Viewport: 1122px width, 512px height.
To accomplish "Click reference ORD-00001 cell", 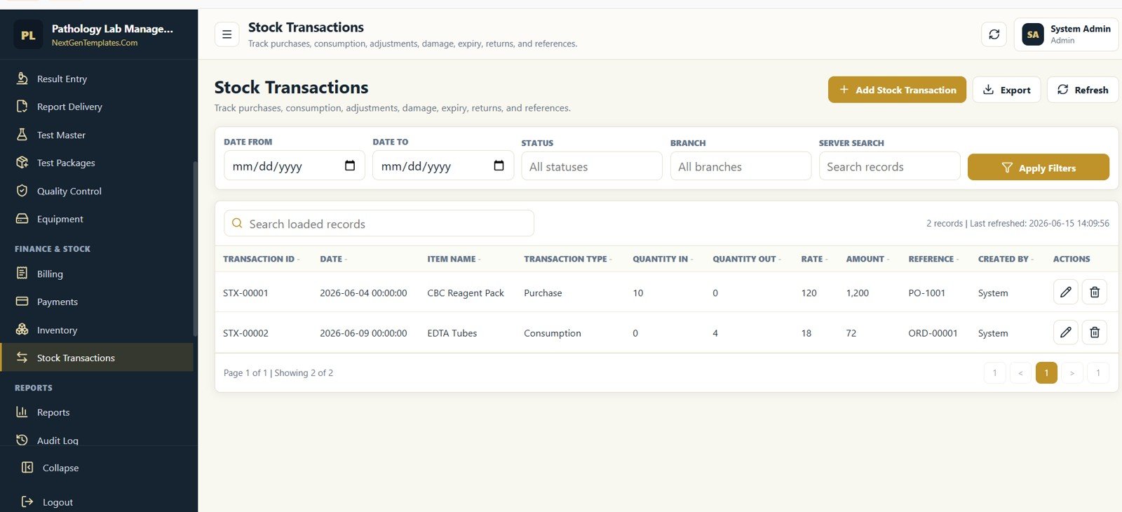I will [933, 333].
